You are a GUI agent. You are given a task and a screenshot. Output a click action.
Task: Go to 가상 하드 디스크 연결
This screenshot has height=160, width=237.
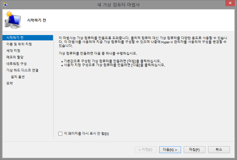coord(22,70)
